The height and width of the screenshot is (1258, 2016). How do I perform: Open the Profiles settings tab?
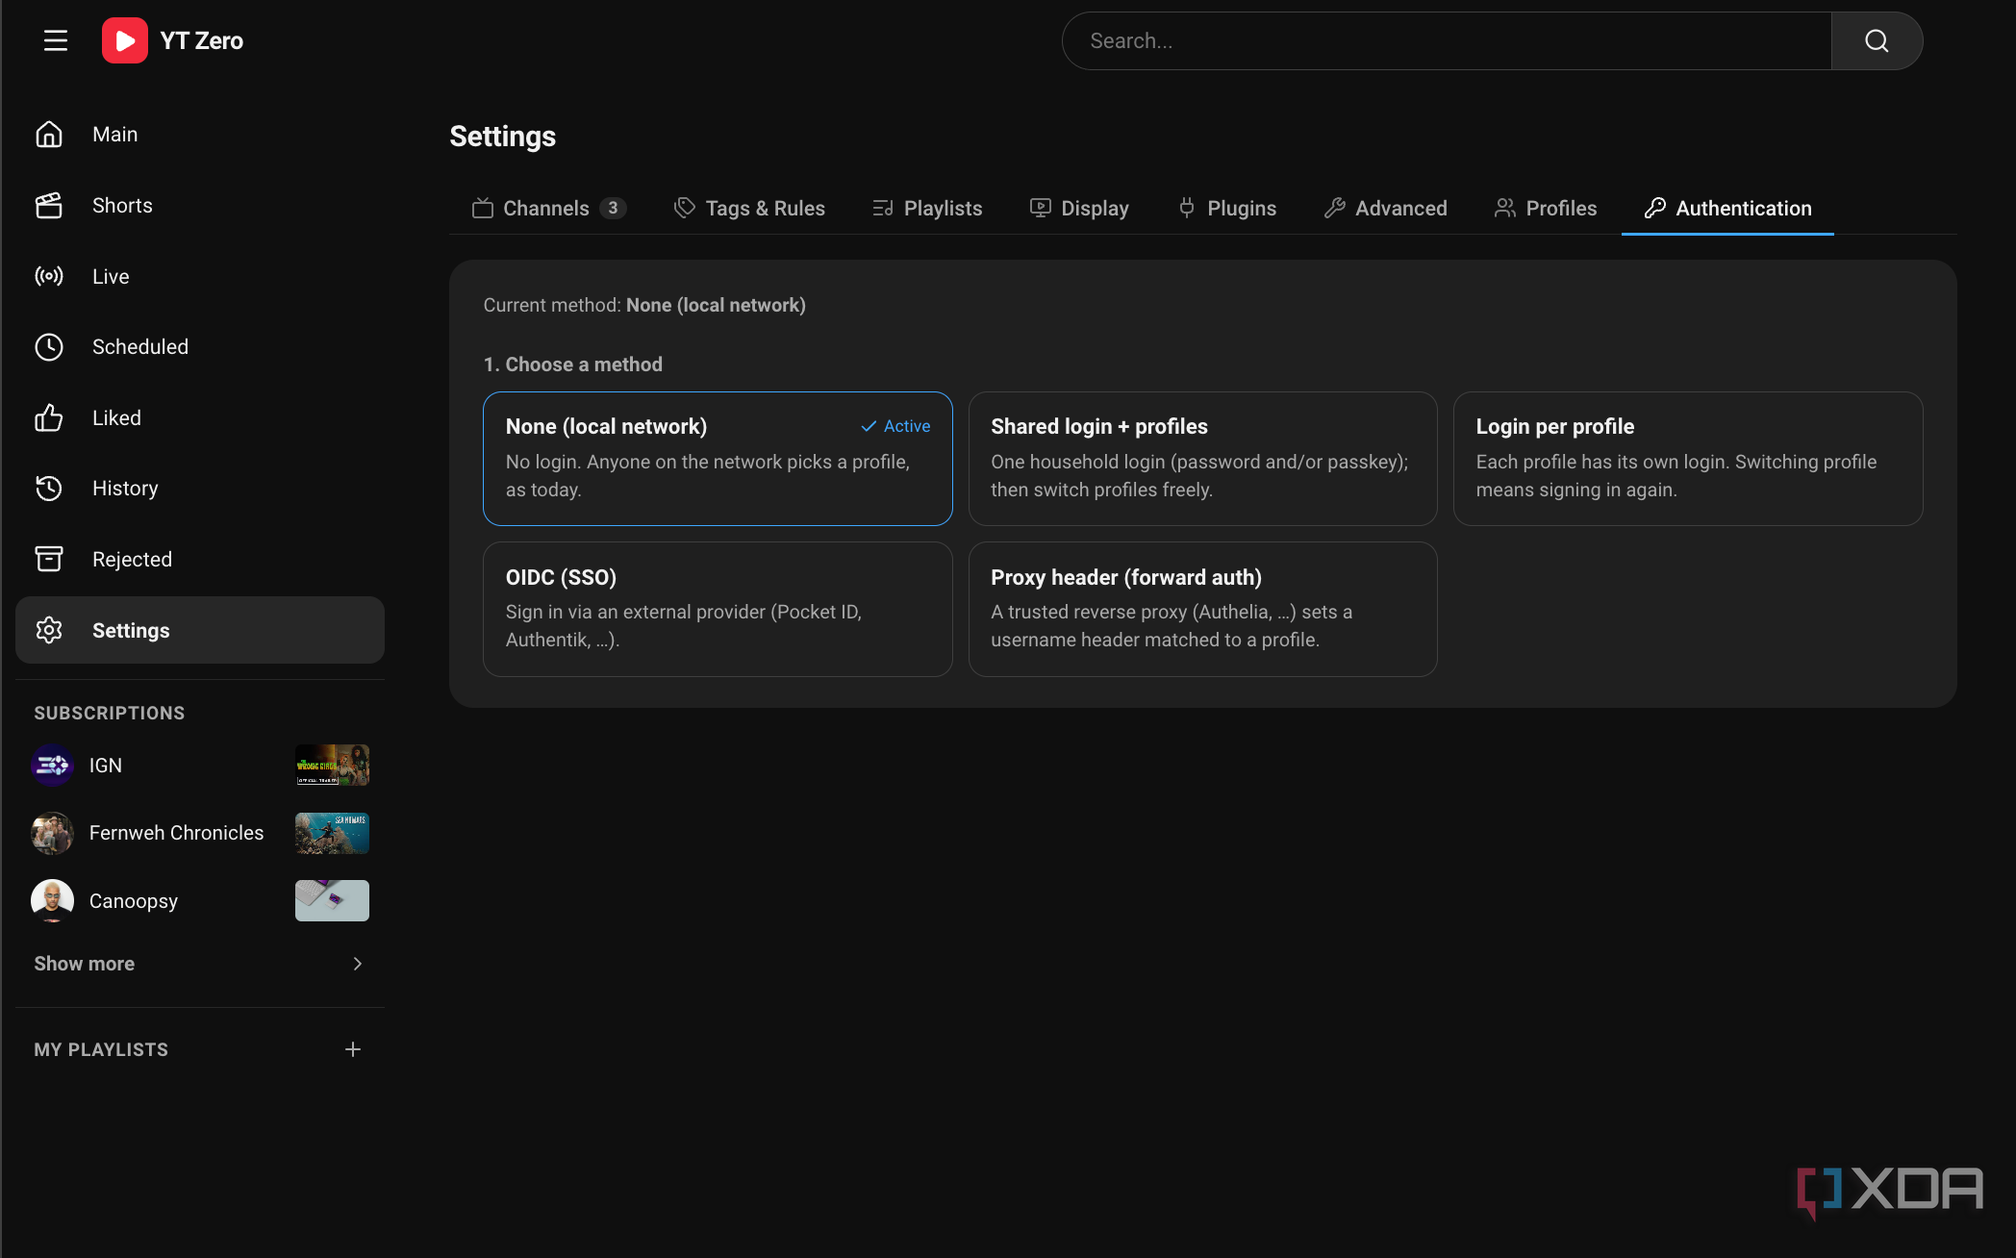[x=1546, y=209]
